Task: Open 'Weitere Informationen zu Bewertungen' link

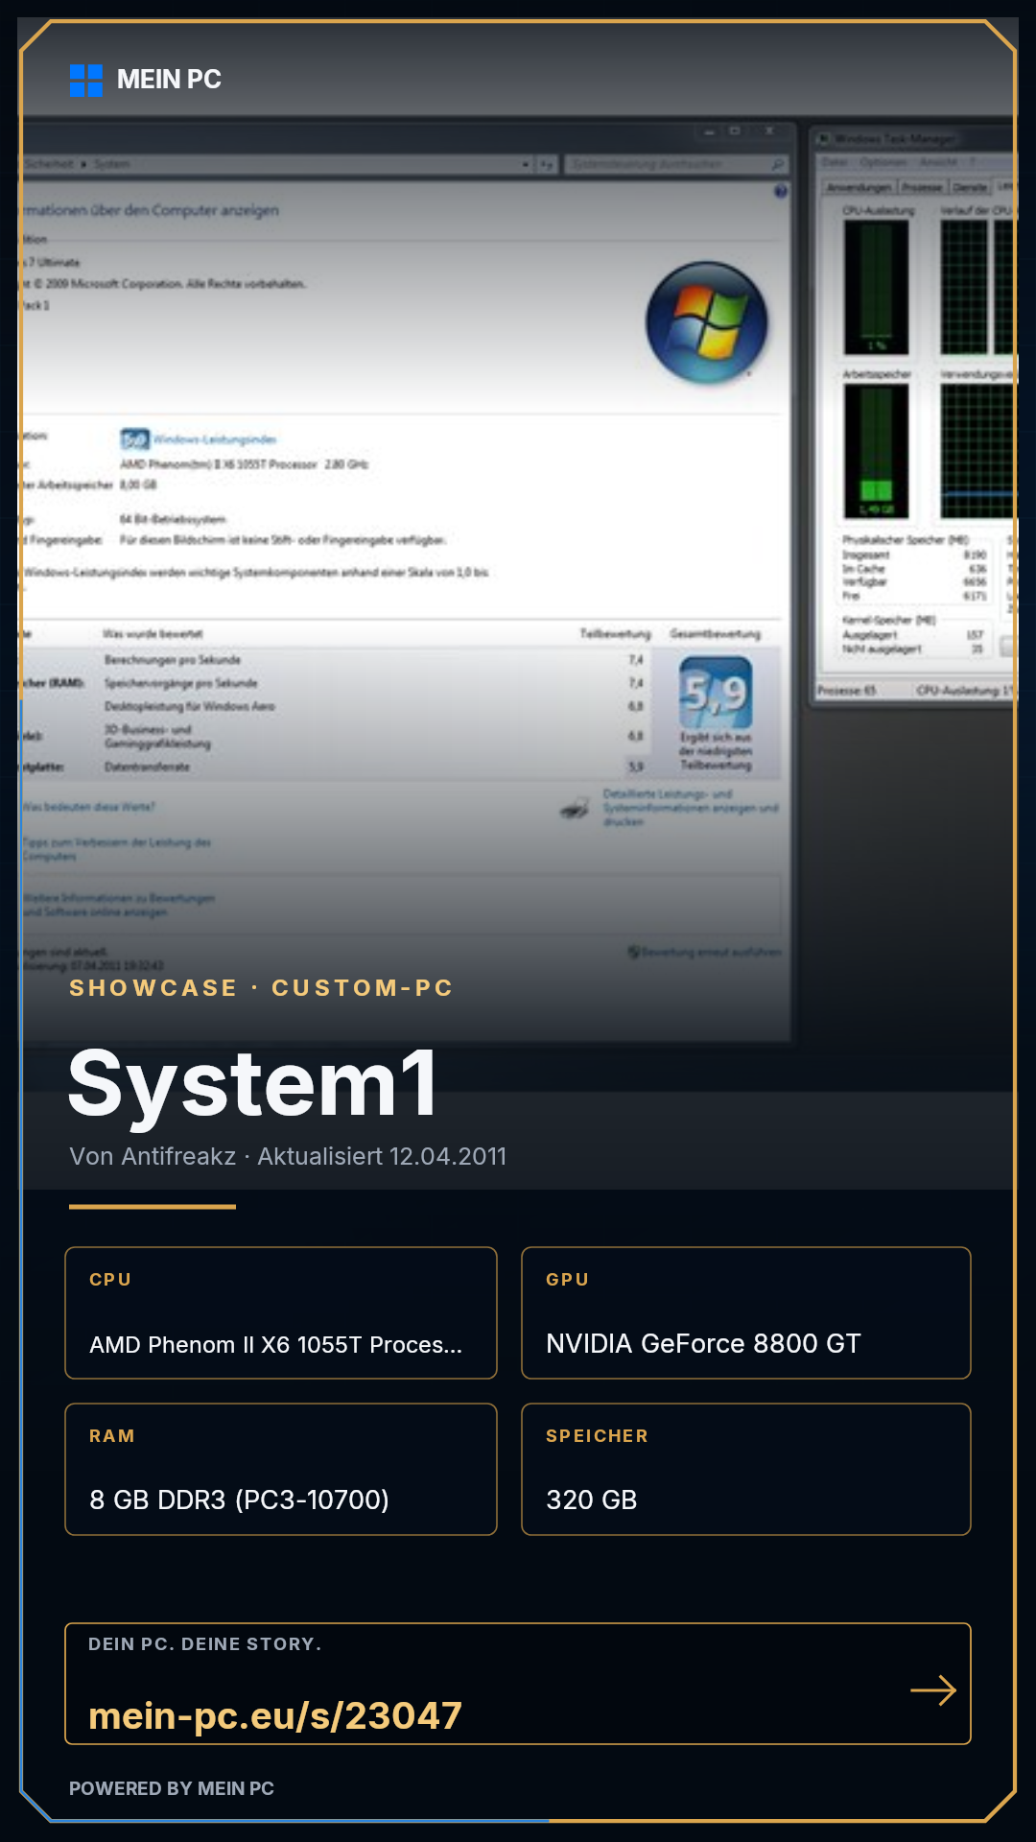Action: tap(119, 905)
